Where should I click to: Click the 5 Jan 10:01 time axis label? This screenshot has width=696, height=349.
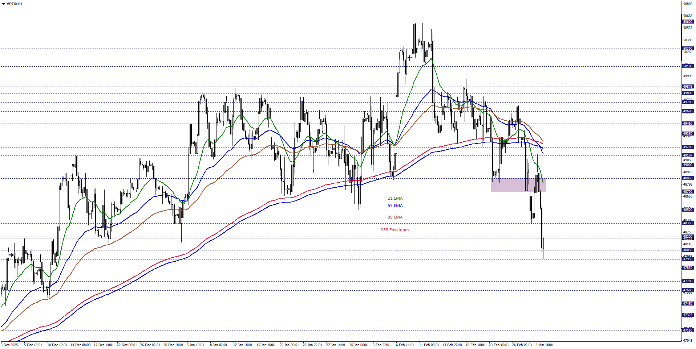pyautogui.click(x=195, y=345)
